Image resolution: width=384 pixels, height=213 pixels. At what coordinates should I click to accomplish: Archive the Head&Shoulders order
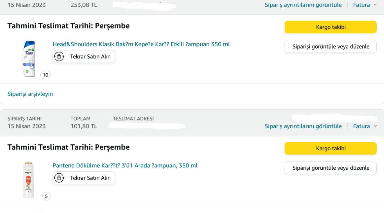[x=30, y=94]
